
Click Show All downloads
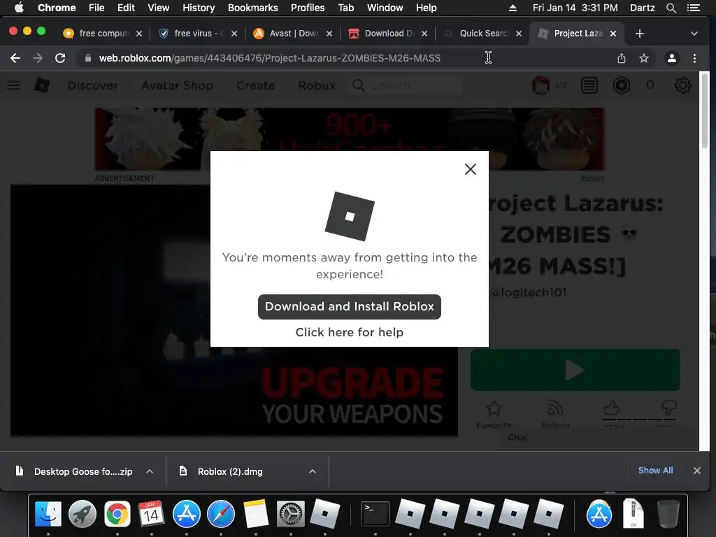click(655, 471)
